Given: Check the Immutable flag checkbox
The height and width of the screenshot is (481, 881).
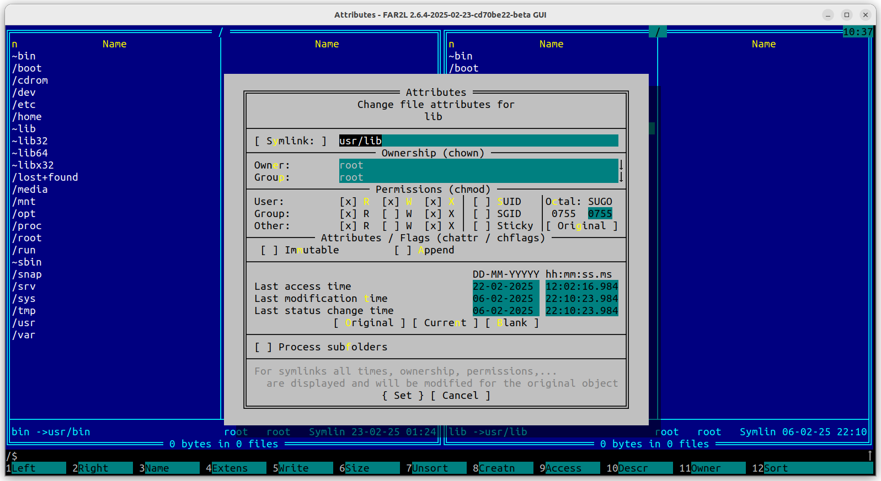Looking at the screenshot, I should (269, 250).
